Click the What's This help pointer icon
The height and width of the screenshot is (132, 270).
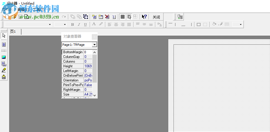144,17
